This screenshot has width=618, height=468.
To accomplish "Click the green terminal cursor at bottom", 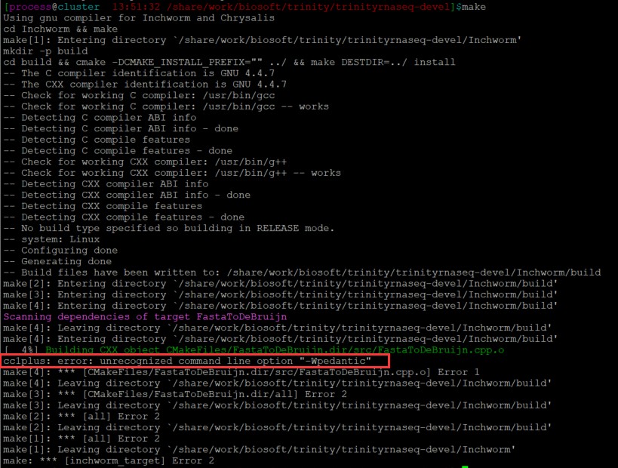I will click(465, 466).
